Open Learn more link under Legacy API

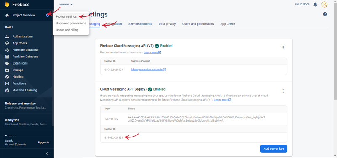click(x=222, y=100)
